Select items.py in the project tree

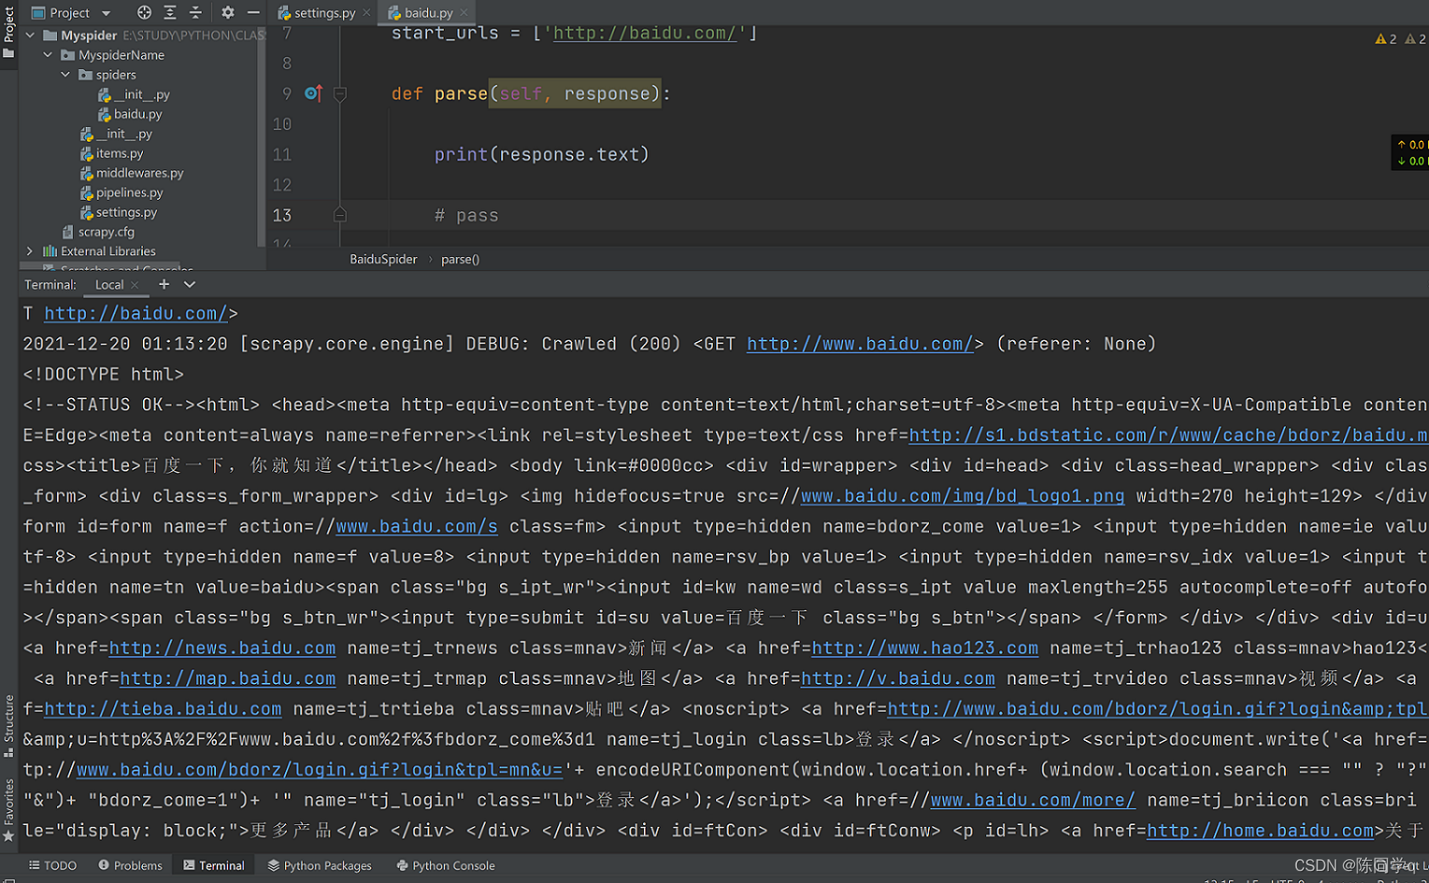[x=111, y=153]
